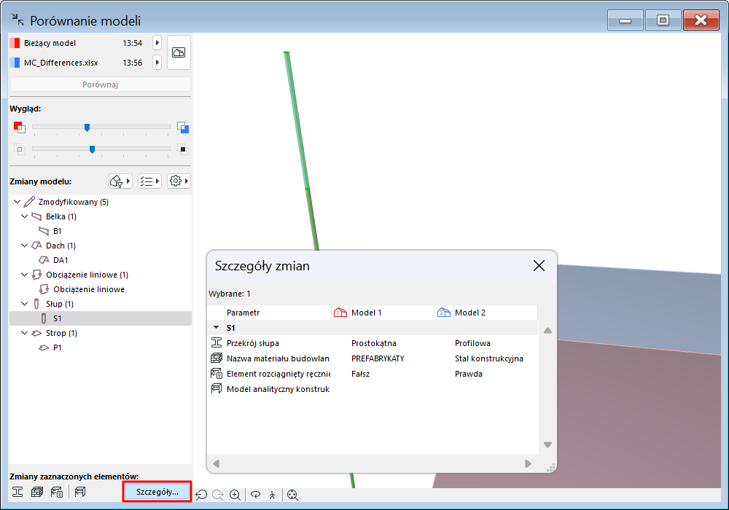Click the PREFABRYKATY value
The height and width of the screenshot is (510, 729).
point(378,358)
